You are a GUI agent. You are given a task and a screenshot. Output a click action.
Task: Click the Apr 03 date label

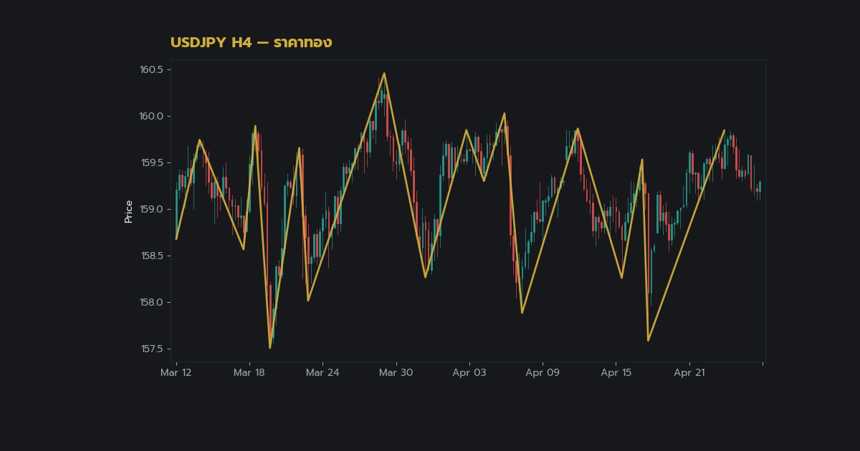[469, 372]
